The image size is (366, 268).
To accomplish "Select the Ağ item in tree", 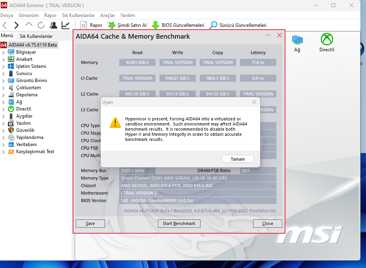I will (x=19, y=102).
